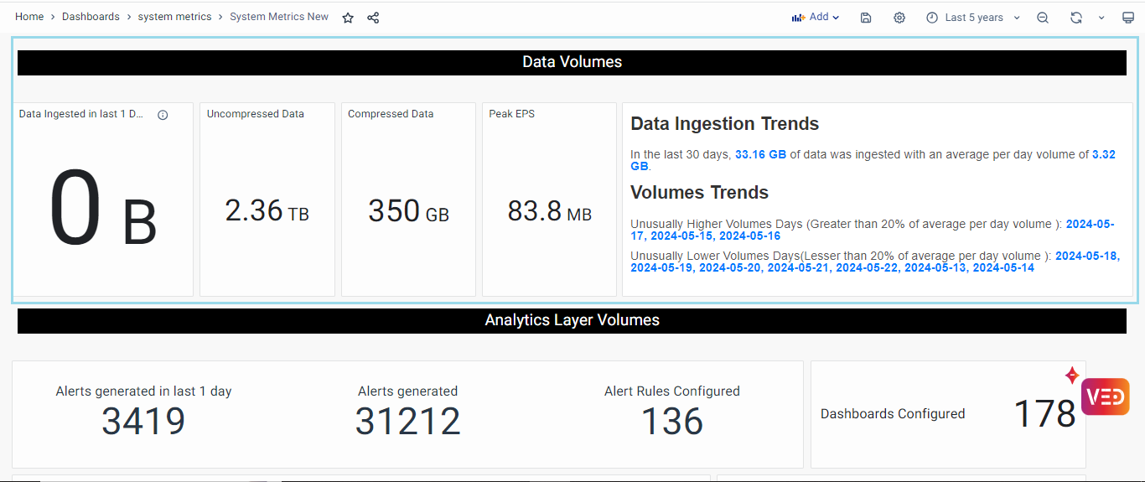Open the system metrics folder breadcrumb
1145x482 pixels.
coord(174,17)
